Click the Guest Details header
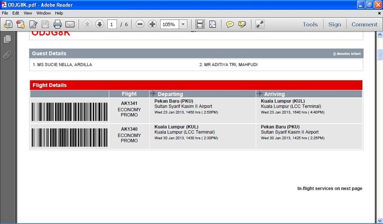Image resolution: width=383 pixels, height=224 pixels. click(196, 54)
